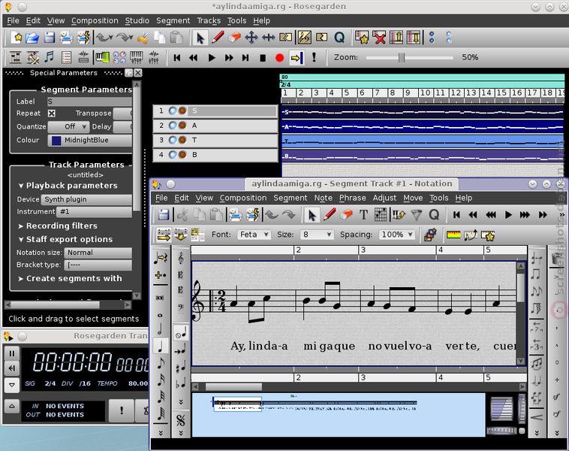Toggle the Repeat checkbox in Segment Parameters

click(x=52, y=114)
